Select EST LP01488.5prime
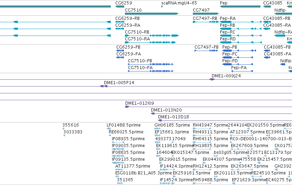Image resolution: width=292 pixels, height=185 pixels. pyautogui.click(x=124, y=125)
